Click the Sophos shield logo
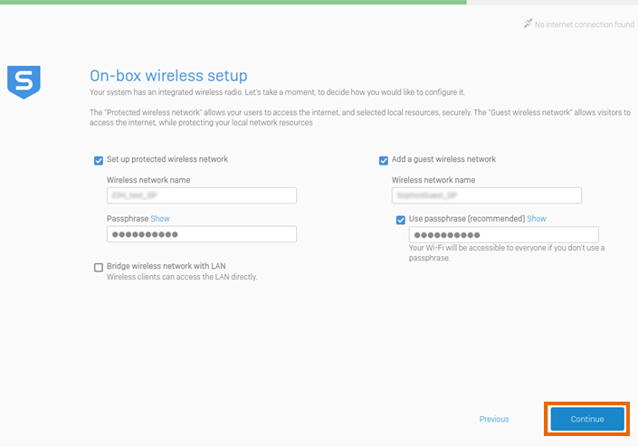The image size is (638, 446). point(24,81)
